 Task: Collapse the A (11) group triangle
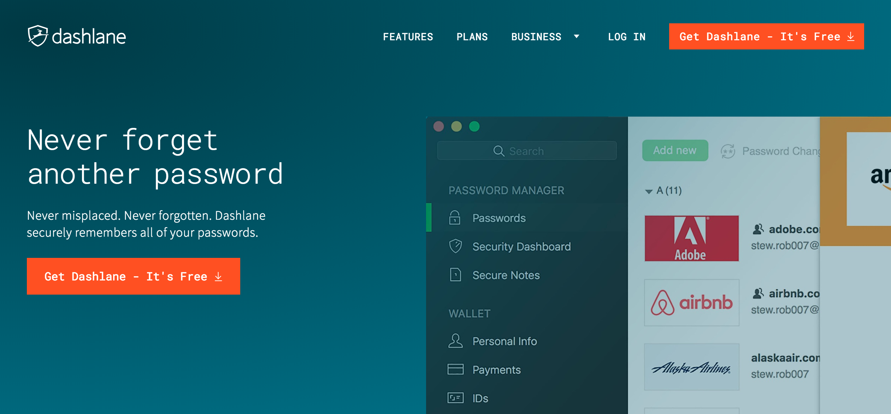649,191
